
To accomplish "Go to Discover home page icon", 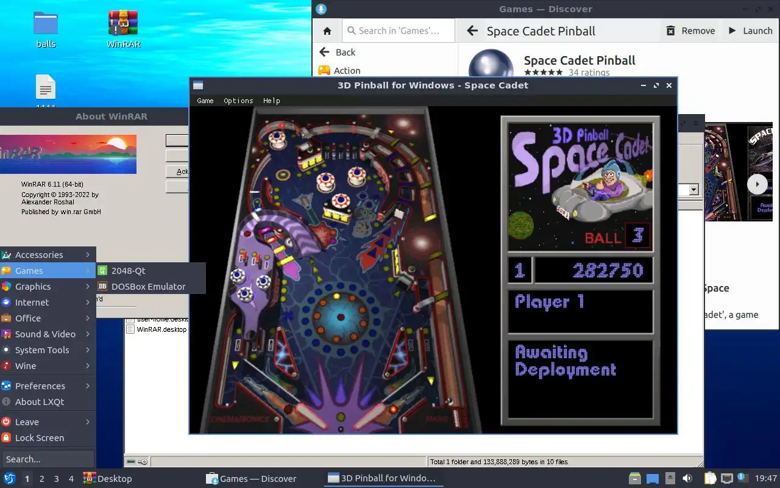I will click(327, 30).
